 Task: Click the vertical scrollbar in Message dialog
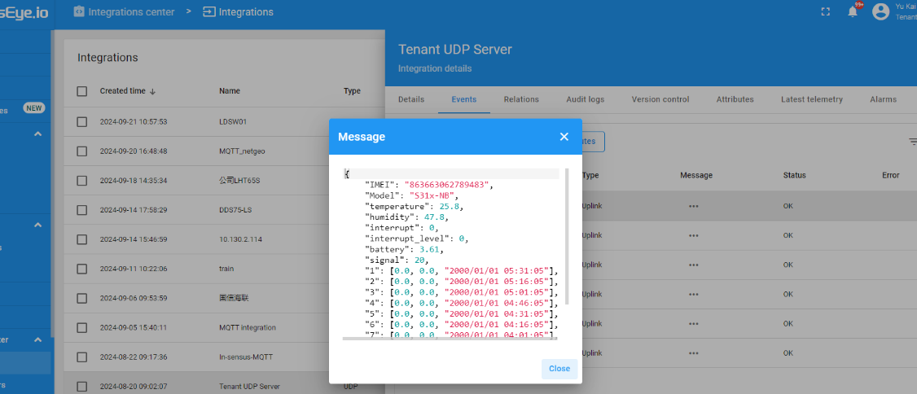click(567, 236)
